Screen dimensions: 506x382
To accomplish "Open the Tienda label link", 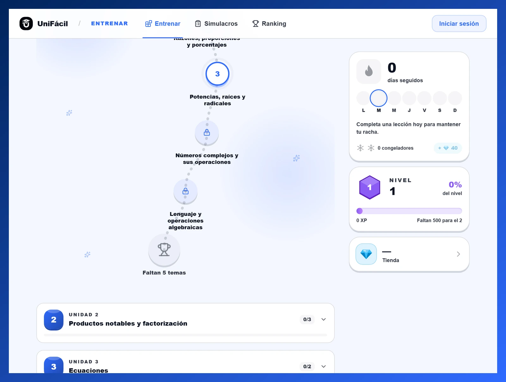I will pyautogui.click(x=391, y=260).
